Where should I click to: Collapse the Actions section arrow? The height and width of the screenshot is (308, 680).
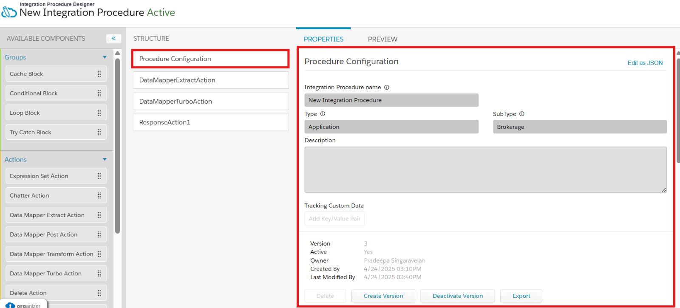pos(105,160)
